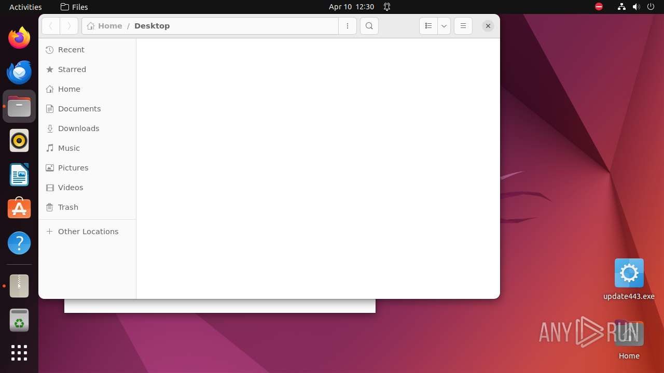Screen dimensions: 664x373
Task: Open Downloads in the sidebar
Action: pos(87,128)
